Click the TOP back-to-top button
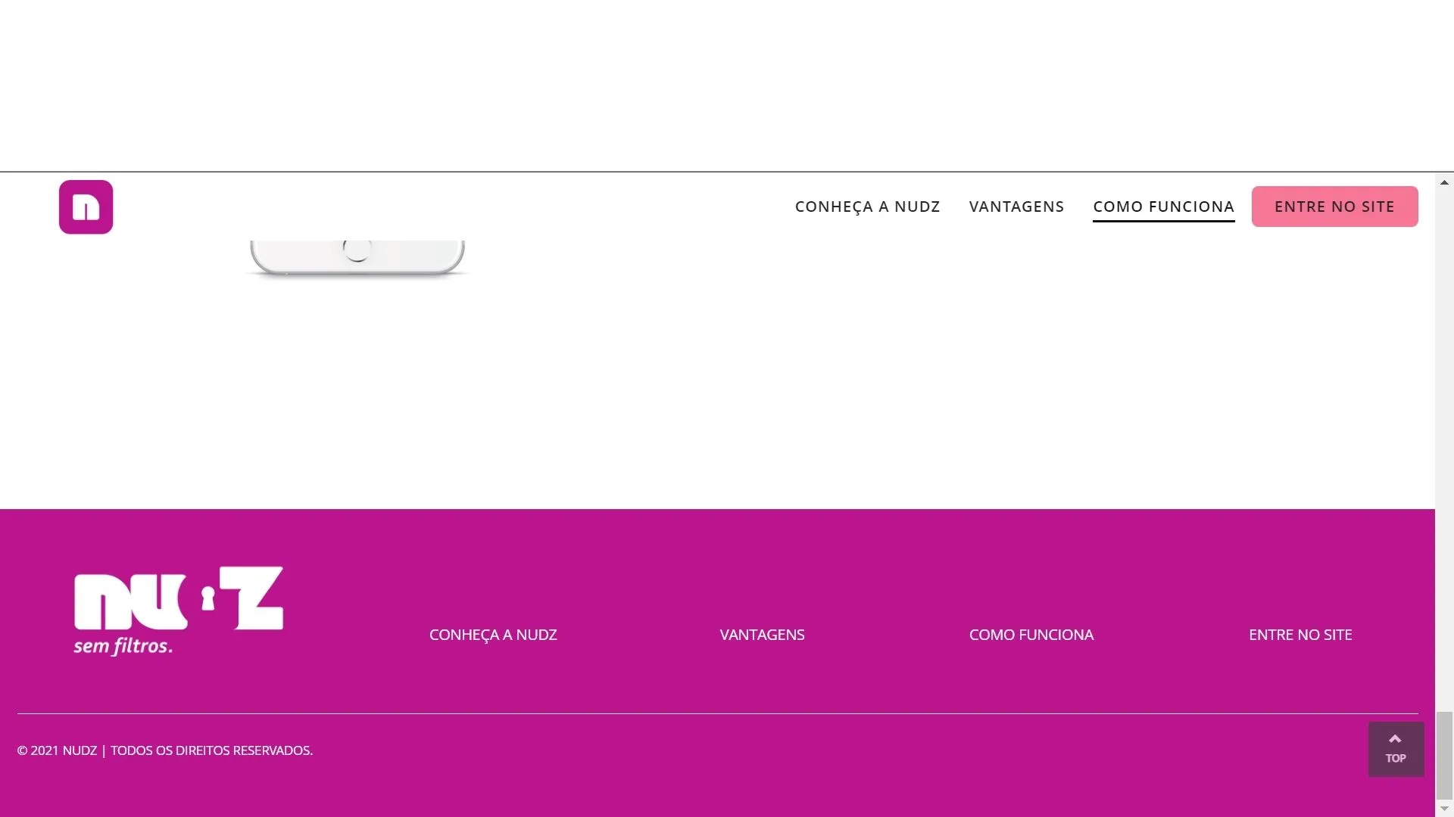This screenshot has height=817, width=1454. [1395, 749]
